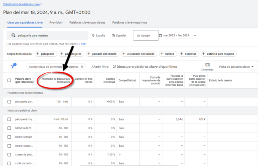The height and width of the screenshot is (166, 258).
Task: Open the Google search network selector
Action: point(146,36)
